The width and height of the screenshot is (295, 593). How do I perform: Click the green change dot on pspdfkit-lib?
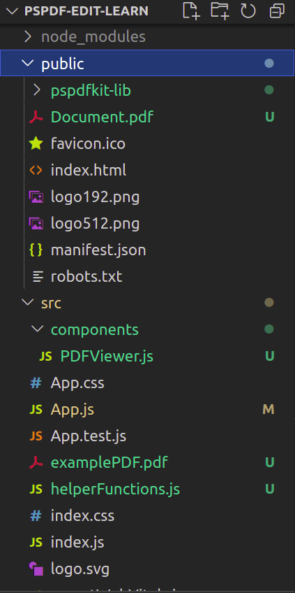tap(269, 90)
